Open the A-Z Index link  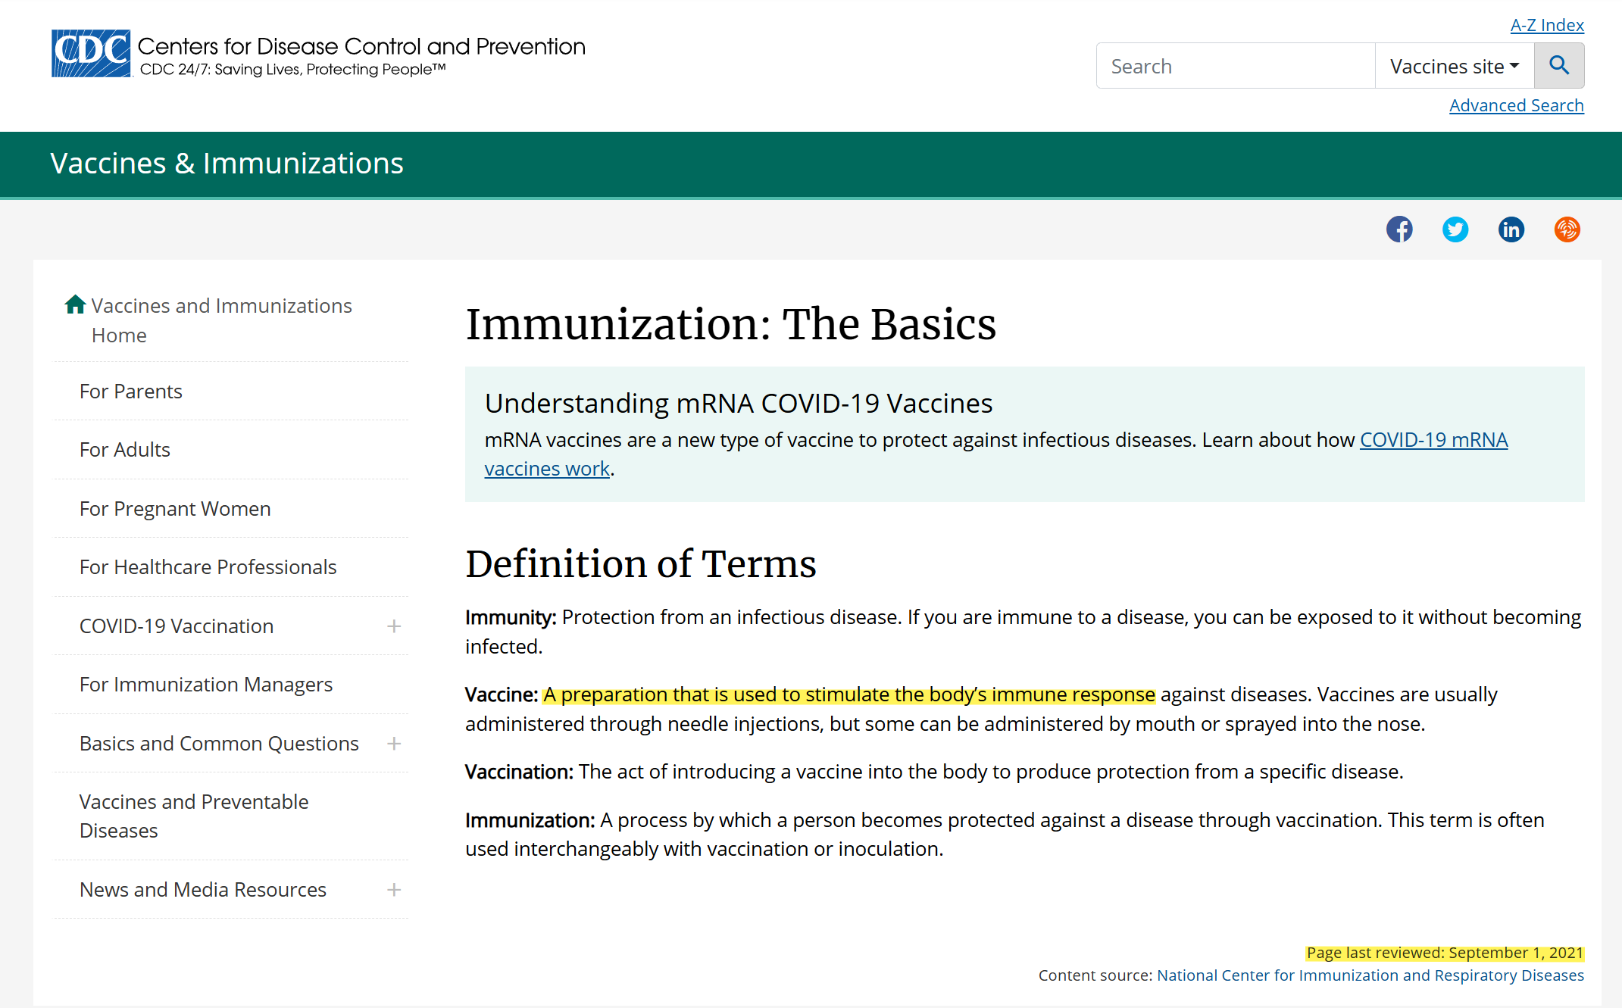(1546, 25)
